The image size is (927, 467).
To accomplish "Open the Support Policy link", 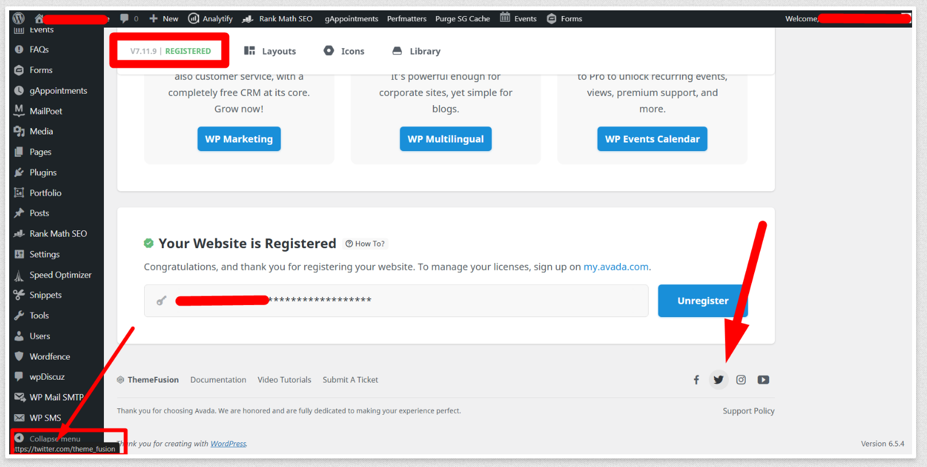I will 748,411.
